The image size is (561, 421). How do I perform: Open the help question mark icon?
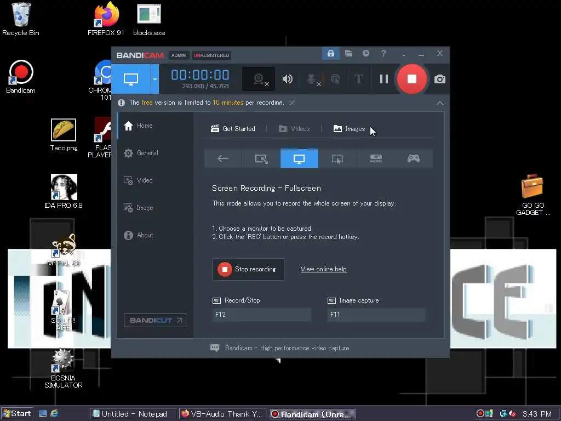(x=383, y=53)
